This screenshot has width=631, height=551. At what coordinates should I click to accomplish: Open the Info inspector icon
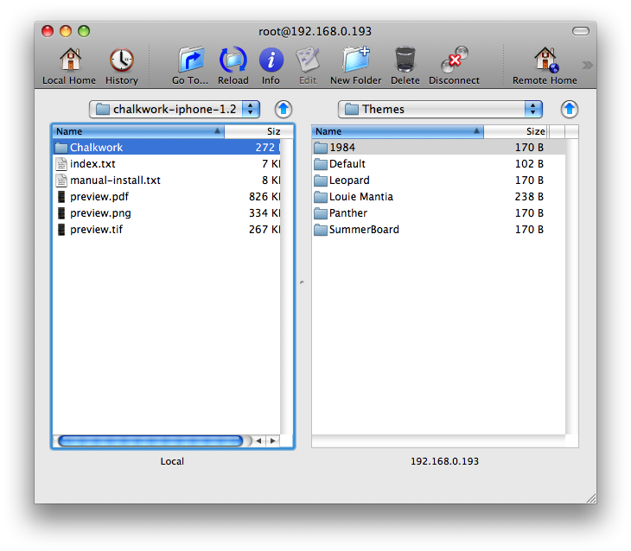pos(271,60)
